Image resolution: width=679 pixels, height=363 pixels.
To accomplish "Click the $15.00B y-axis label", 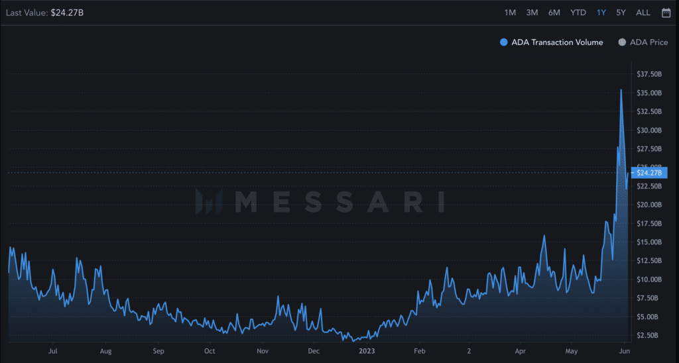I will click(649, 242).
